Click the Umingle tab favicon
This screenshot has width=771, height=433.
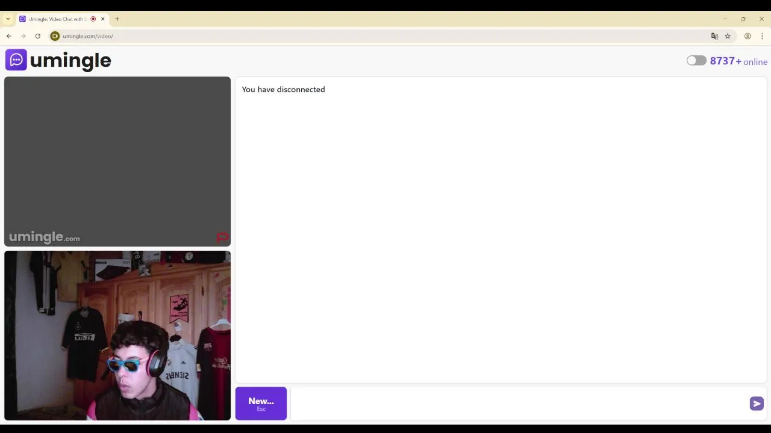coord(22,19)
